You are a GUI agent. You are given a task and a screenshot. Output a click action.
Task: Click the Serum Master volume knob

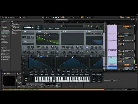coord(97,27)
